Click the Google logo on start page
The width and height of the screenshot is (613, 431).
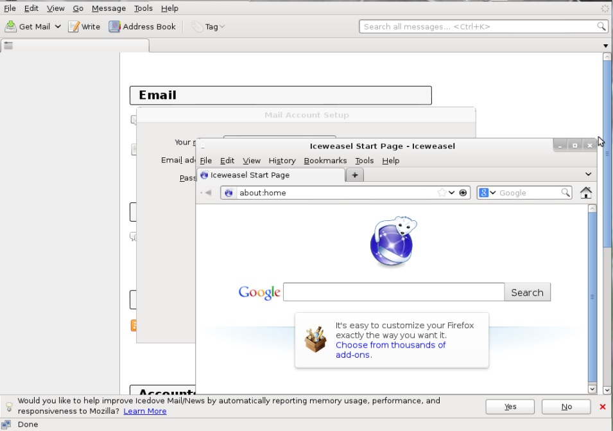coord(259,292)
